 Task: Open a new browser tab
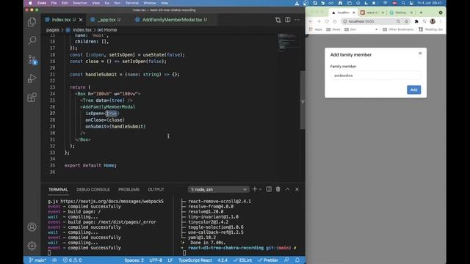pos(421,12)
